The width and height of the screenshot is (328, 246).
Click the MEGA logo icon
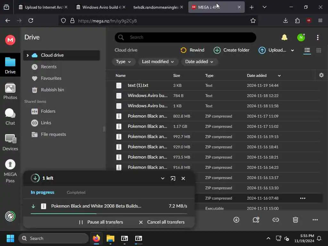pyautogui.click(x=10, y=40)
